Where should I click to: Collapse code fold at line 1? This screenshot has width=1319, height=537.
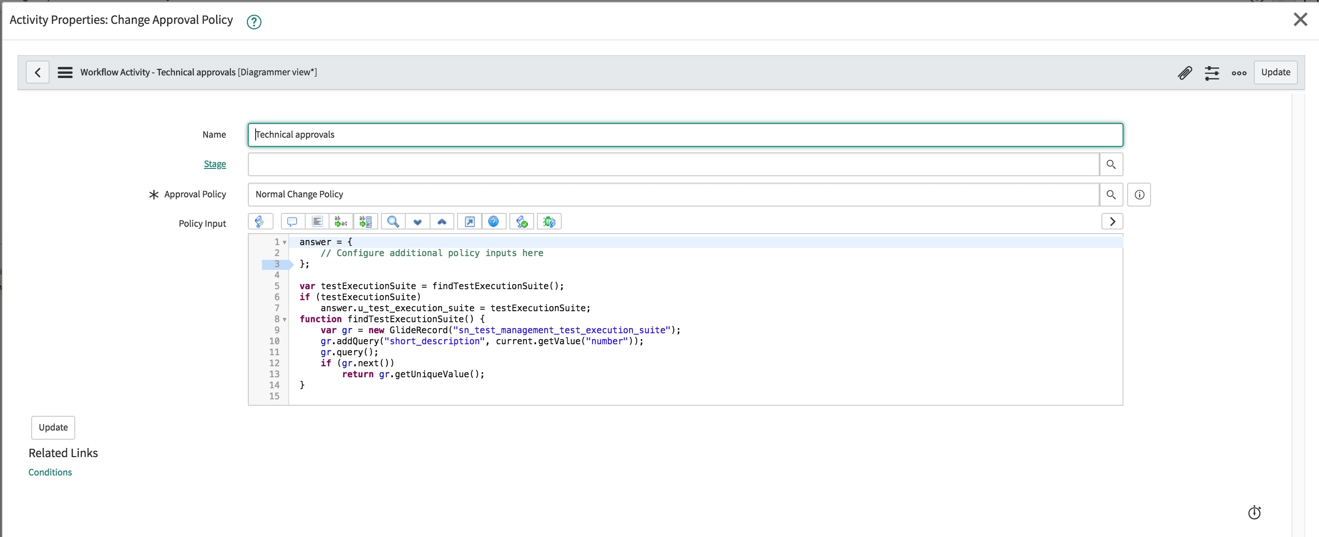(x=284, y=242)
